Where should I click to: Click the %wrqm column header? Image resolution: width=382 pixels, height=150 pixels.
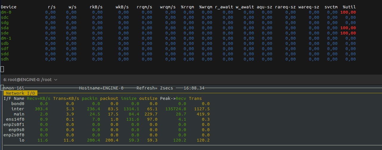(x=206, y=7)
